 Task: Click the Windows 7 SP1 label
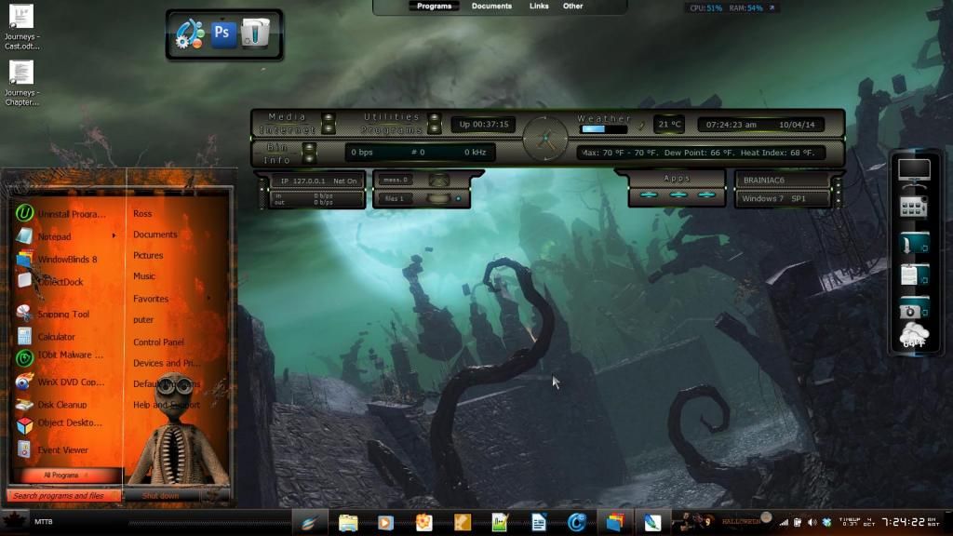773,199
